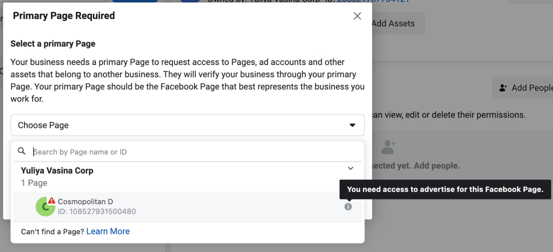This screenshot has width=553, height=252.
Task: Click the Can't find a Page? text
Action: [x=53, y=232]
